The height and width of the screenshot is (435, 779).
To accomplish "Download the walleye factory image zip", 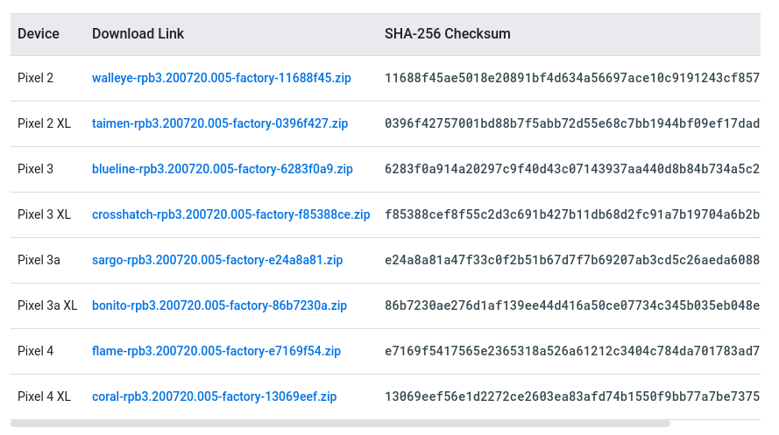I will click(x=221, y=78).
